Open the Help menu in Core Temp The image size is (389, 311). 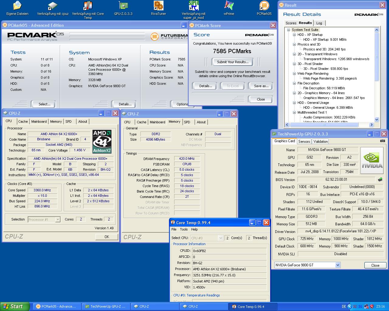(194, 229)
